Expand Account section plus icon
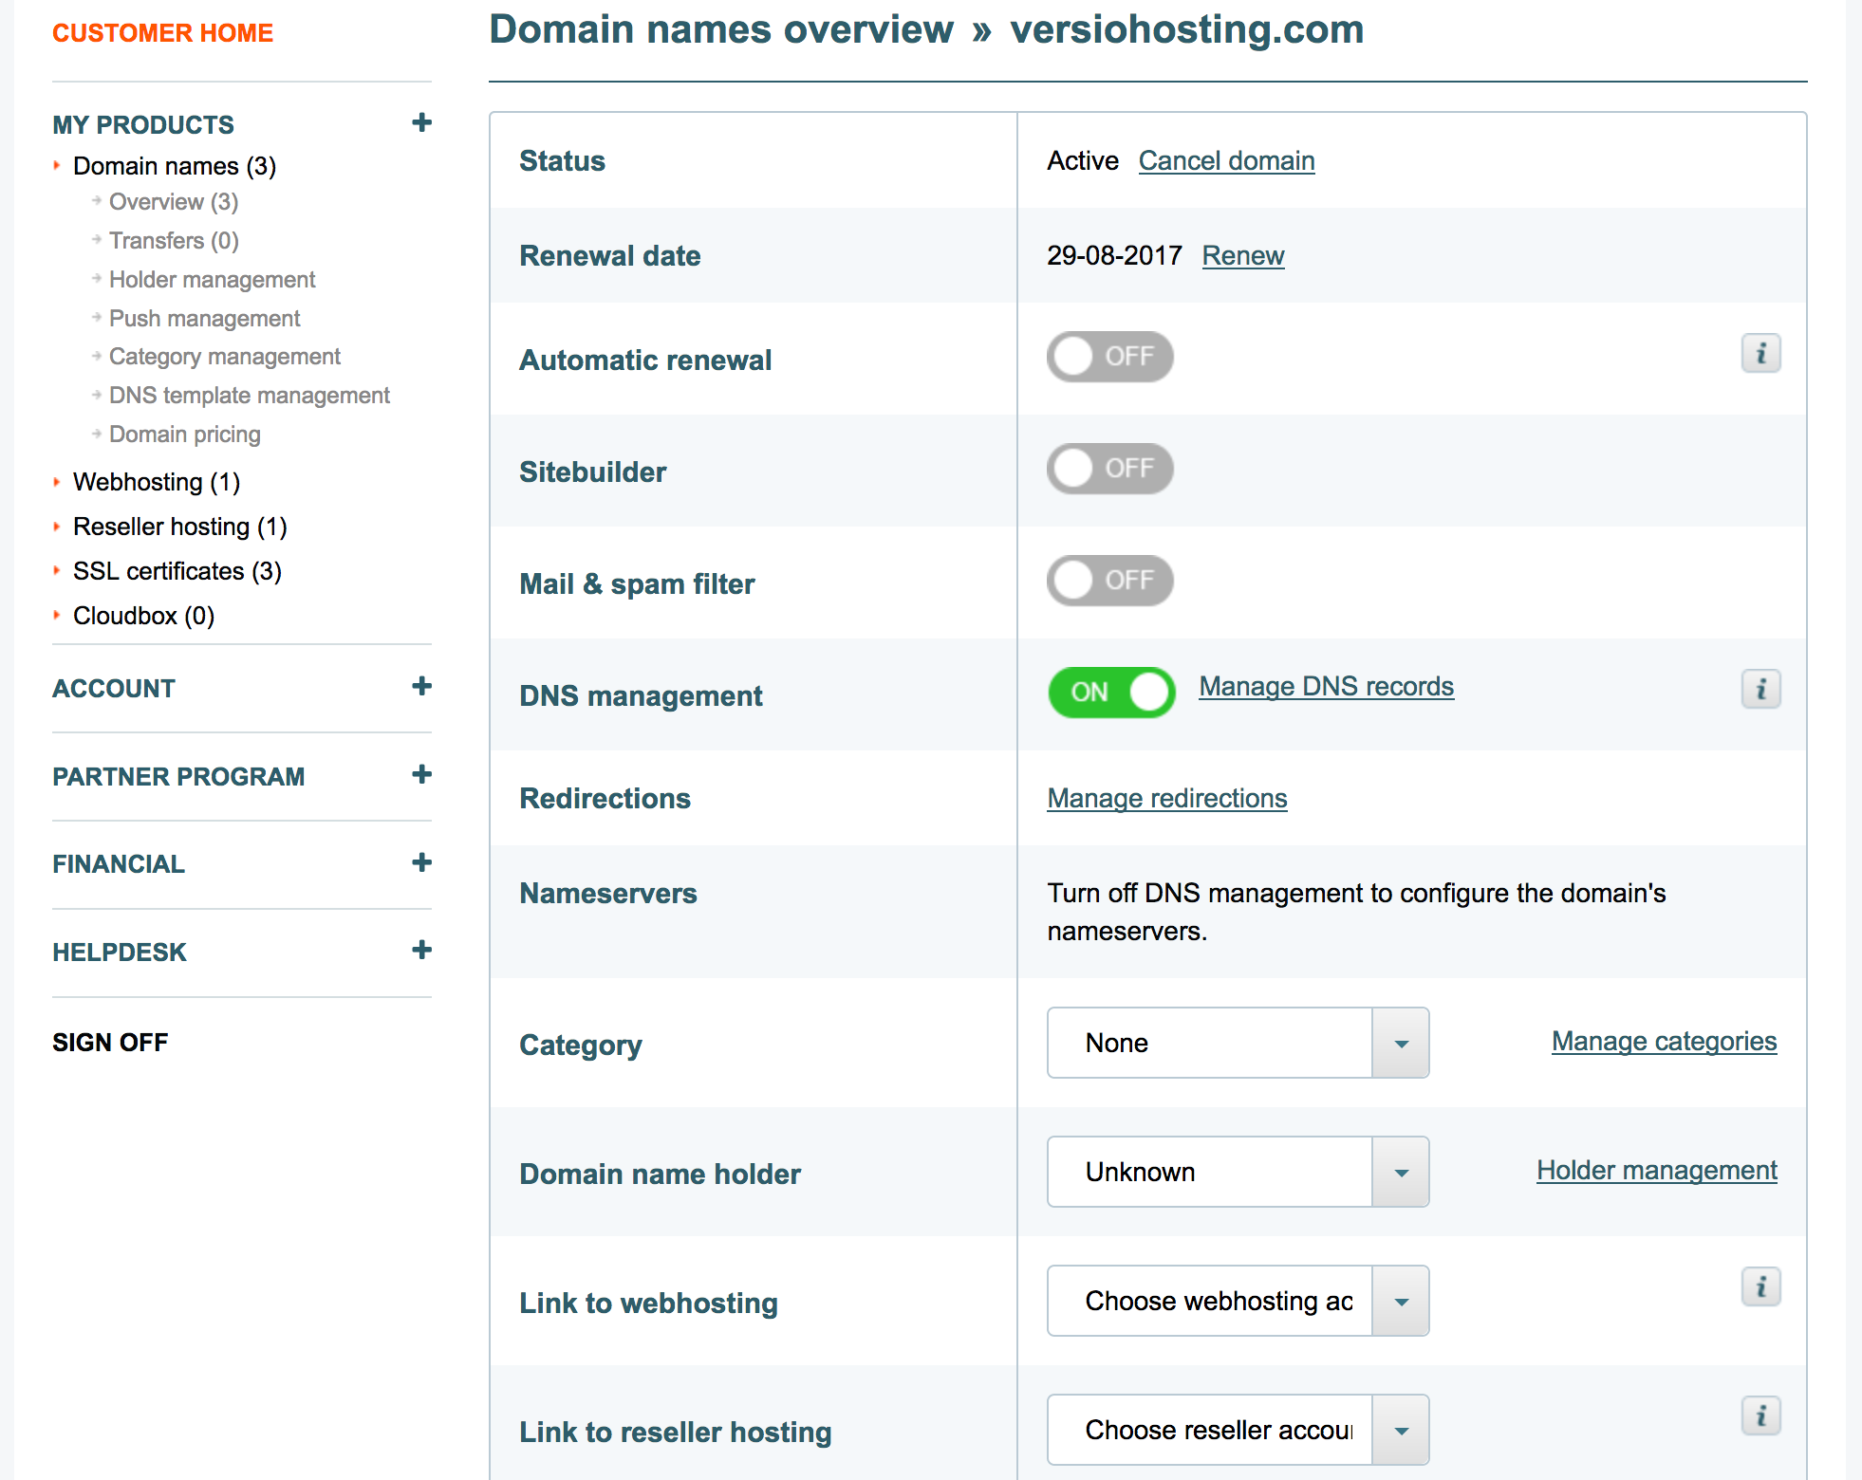1862x1480 pixels. [421, 686]
